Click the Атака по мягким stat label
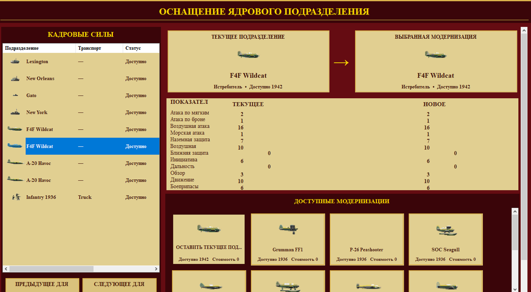This screenshot has height=292, width=531. (190, 113)
